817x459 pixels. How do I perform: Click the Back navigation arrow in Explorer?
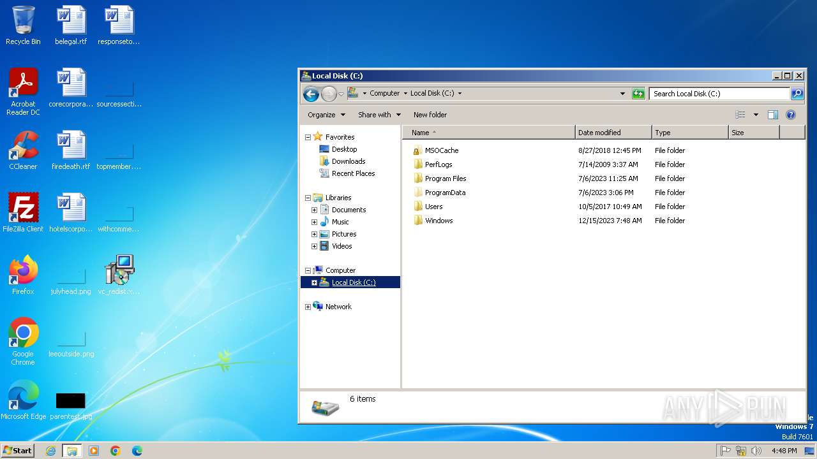311,94
